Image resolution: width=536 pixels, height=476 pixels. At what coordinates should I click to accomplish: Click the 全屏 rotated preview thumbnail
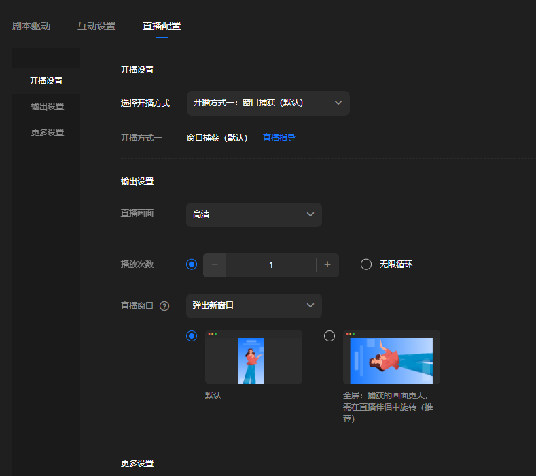coord(391,358)
